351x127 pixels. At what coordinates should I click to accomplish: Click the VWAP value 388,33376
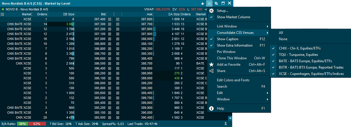point(162,9)
